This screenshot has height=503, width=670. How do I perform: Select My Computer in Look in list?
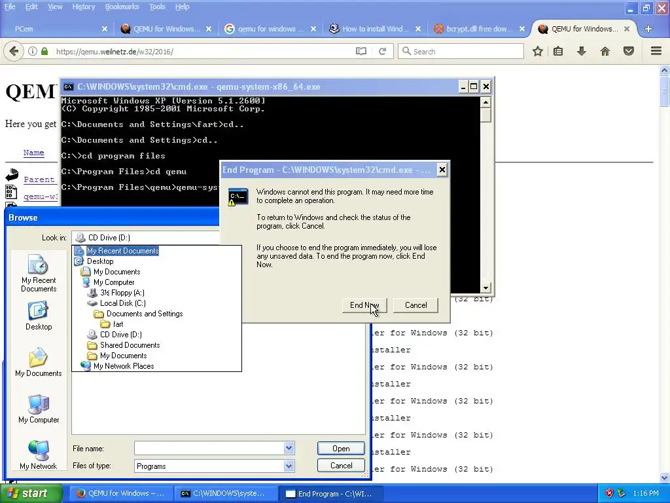[x=114, y=282]
